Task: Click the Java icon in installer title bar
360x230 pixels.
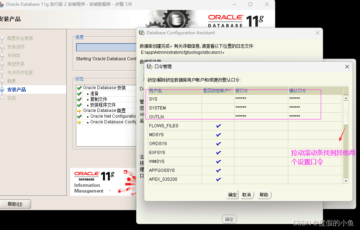Action: point(2,4)
